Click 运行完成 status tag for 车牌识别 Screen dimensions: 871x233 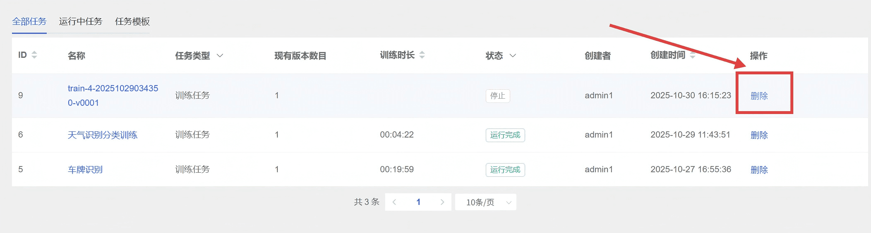coord(505,170)
